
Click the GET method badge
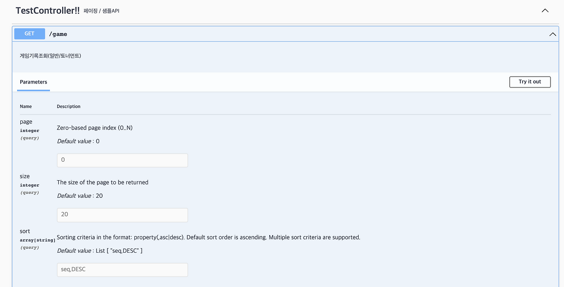pyautogui.click(x=29, y=33)
